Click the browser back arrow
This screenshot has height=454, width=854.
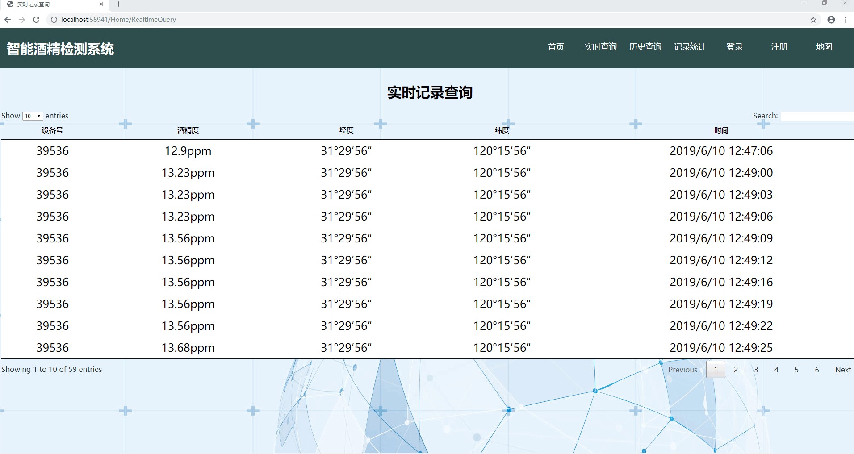coord(8,20)
